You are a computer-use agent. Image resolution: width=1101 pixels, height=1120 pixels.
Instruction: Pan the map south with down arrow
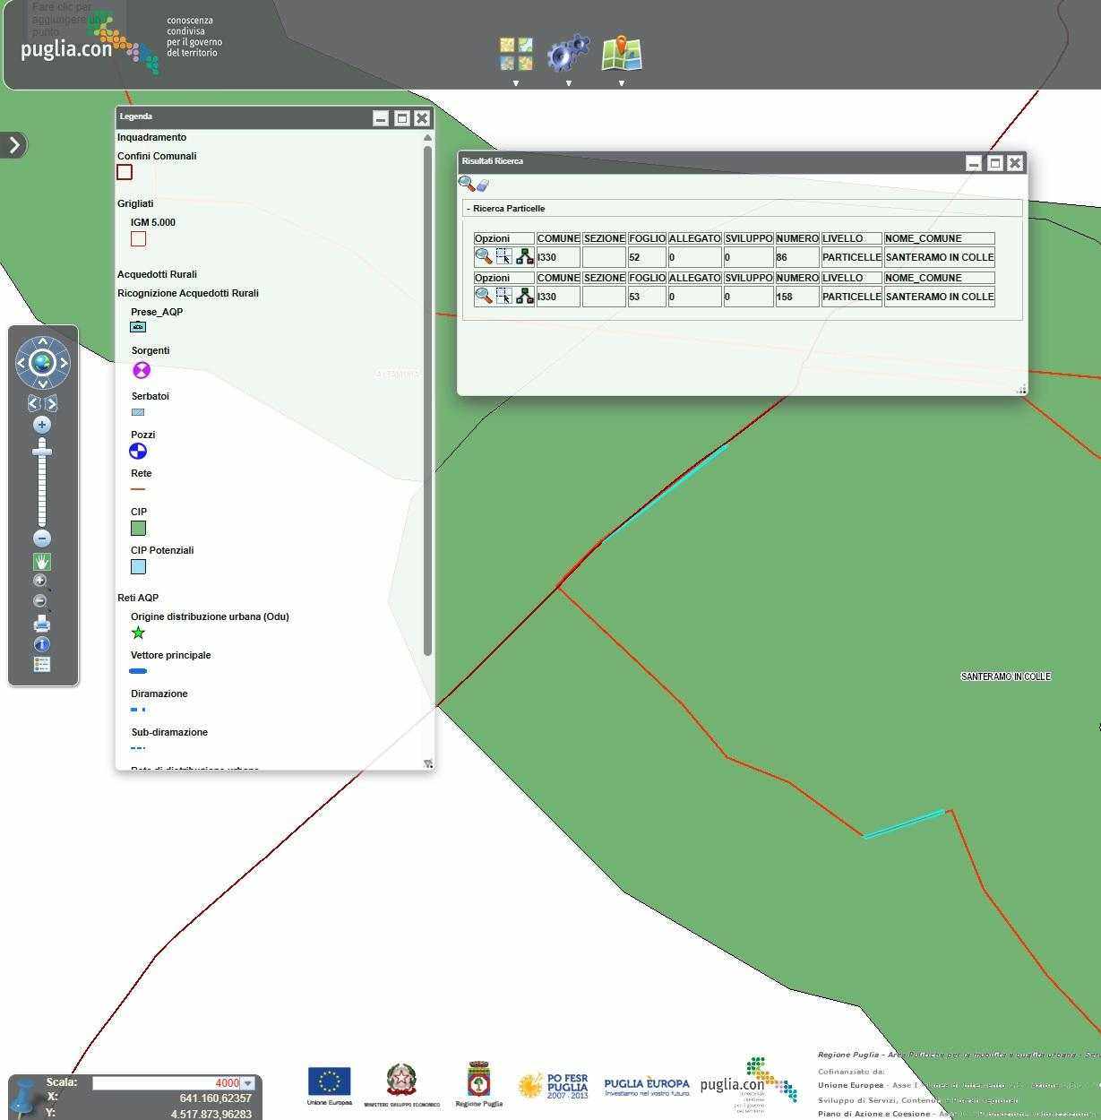(x=42, y=384)
